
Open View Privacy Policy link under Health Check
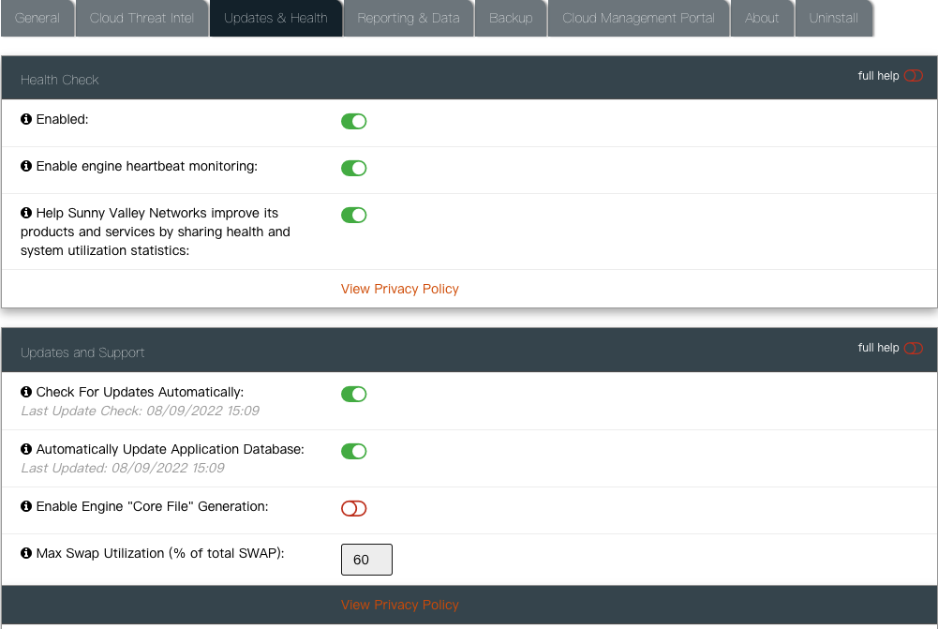click(400, 289)
